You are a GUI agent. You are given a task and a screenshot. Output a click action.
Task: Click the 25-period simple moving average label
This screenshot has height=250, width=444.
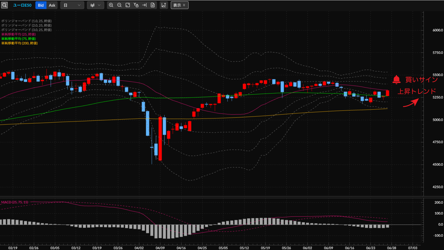point(18,34)
